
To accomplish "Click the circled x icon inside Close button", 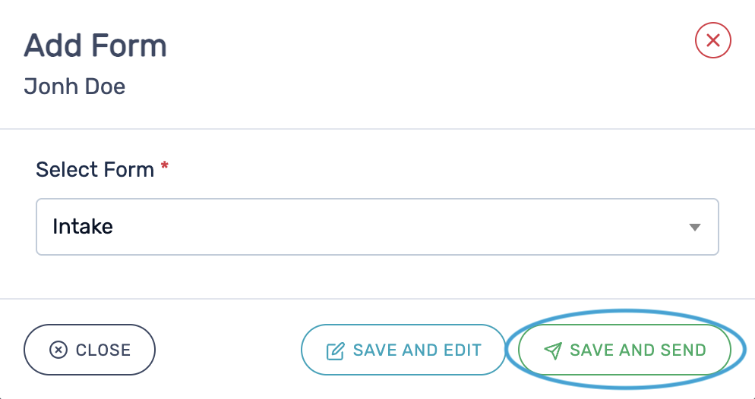I will [x=58, y=350].
